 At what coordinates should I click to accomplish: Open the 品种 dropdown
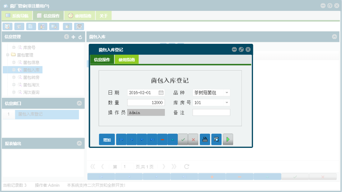point(227,92)
